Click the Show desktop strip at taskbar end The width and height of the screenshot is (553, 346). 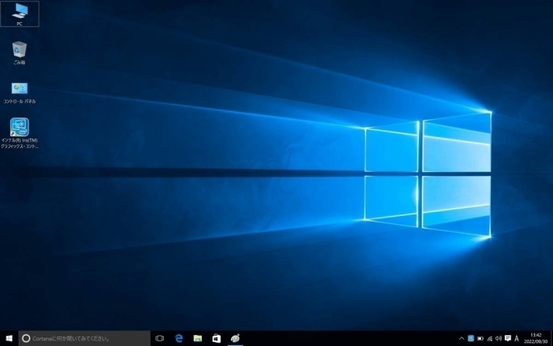coord(551,338)
